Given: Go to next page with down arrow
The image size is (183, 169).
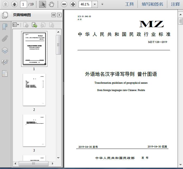Looking at the screenshot, I should tap(14, 4).
